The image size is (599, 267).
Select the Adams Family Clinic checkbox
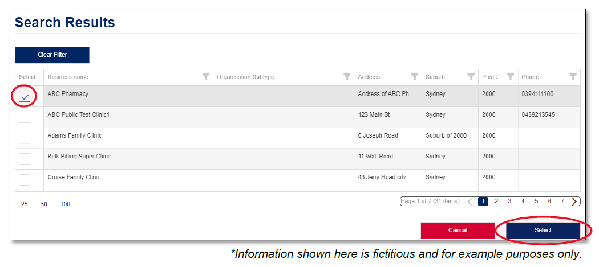(25, 138)
